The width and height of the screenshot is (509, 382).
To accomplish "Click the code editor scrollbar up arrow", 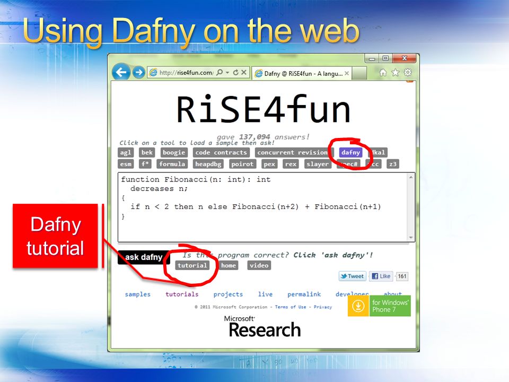I will pos(411,177).
